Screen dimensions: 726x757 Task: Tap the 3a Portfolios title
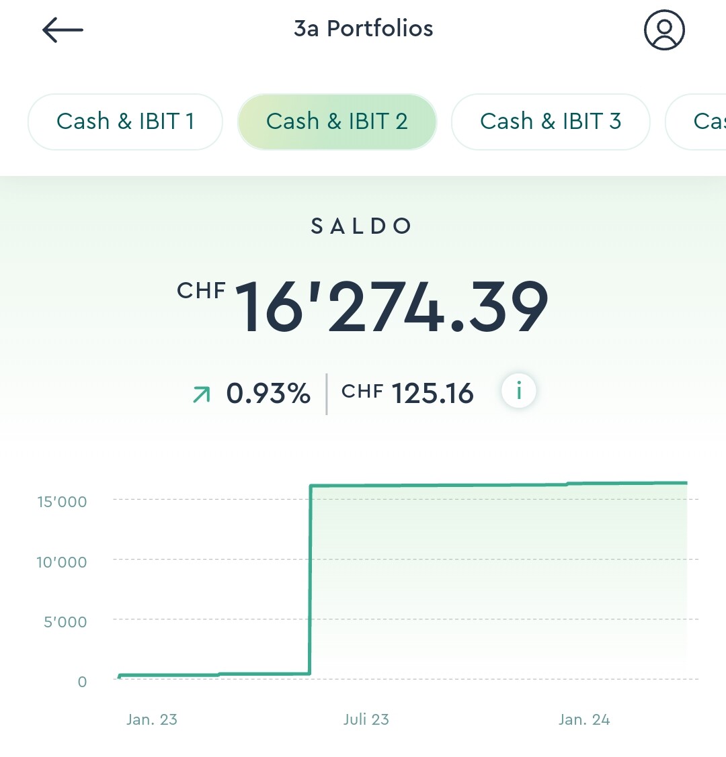(x=363, y=28)
